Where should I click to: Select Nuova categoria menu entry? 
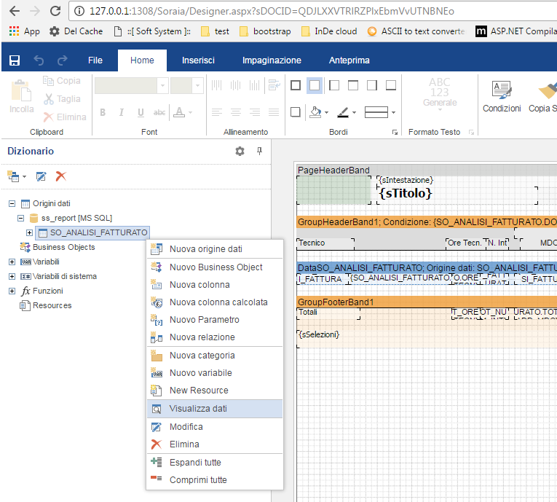tap(215, 356)
